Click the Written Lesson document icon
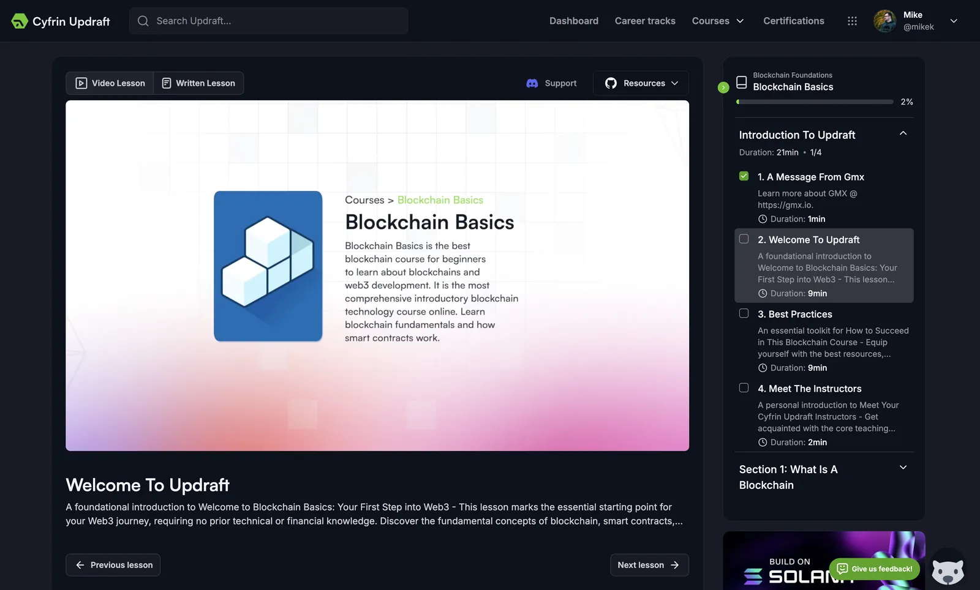 167,83
